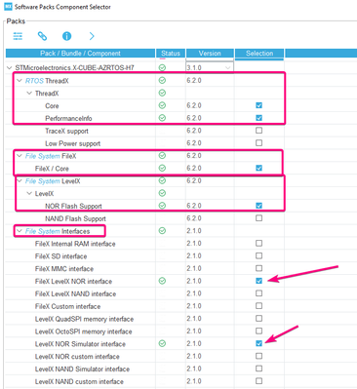Click status checkmark of FileX / Core row

coord(162,168)
